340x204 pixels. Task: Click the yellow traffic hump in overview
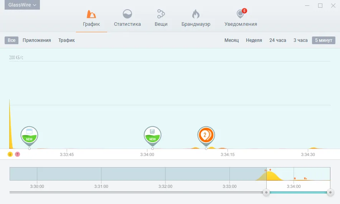pyautogui.click(x=269, y=176)
